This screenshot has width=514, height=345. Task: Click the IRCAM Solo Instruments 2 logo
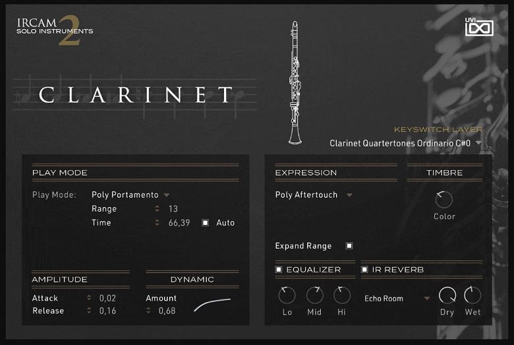(x=55, y=30)
